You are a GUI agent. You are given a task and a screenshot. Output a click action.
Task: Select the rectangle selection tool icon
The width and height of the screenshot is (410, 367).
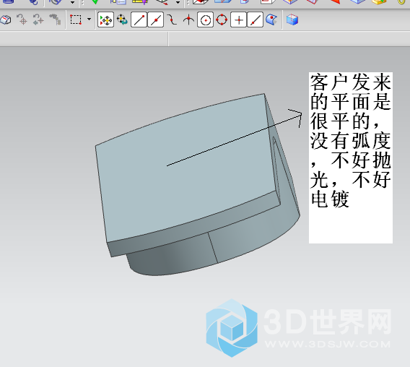click(76, 20)
